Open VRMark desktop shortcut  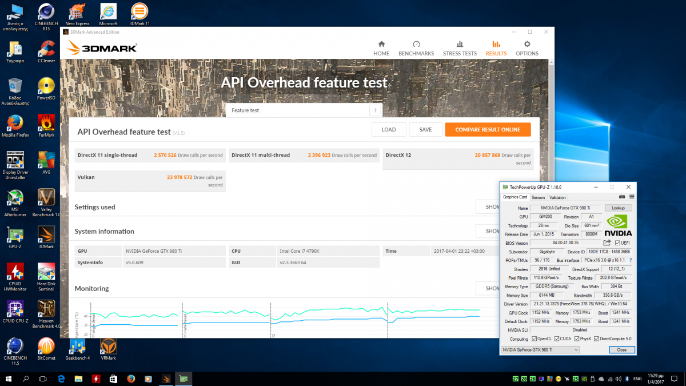point(109,349)
